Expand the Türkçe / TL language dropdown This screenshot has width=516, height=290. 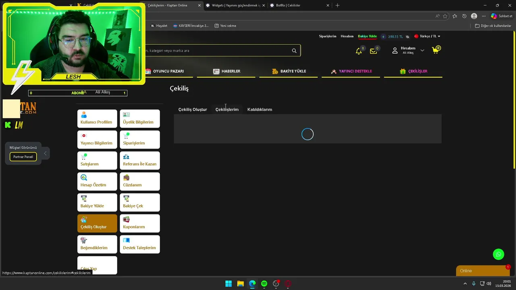click(427, 36)
